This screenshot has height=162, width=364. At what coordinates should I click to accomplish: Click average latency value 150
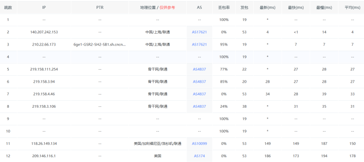point(353,144)
